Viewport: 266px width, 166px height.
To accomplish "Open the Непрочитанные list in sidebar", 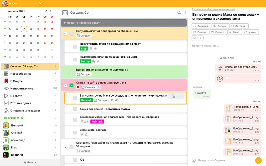I will click(x=22, y=88).
